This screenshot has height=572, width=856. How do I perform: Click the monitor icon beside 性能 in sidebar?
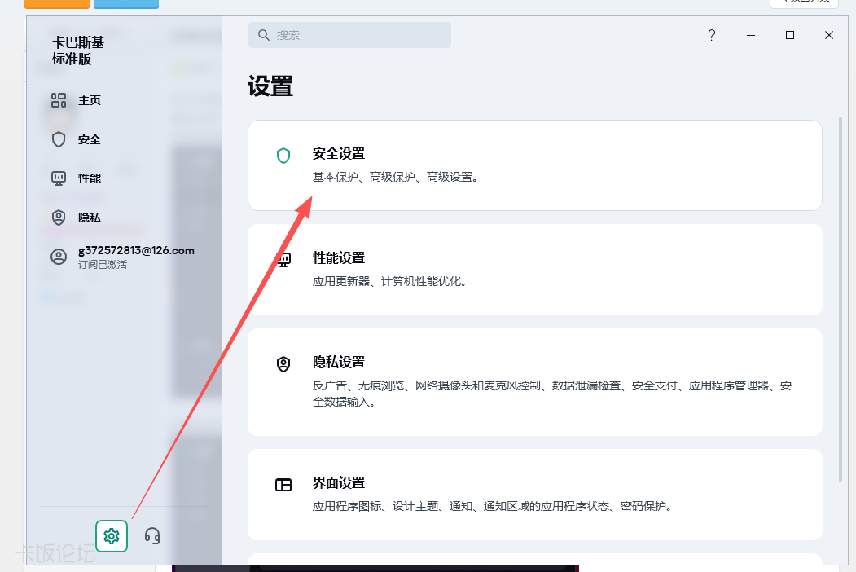pos(59,178)
